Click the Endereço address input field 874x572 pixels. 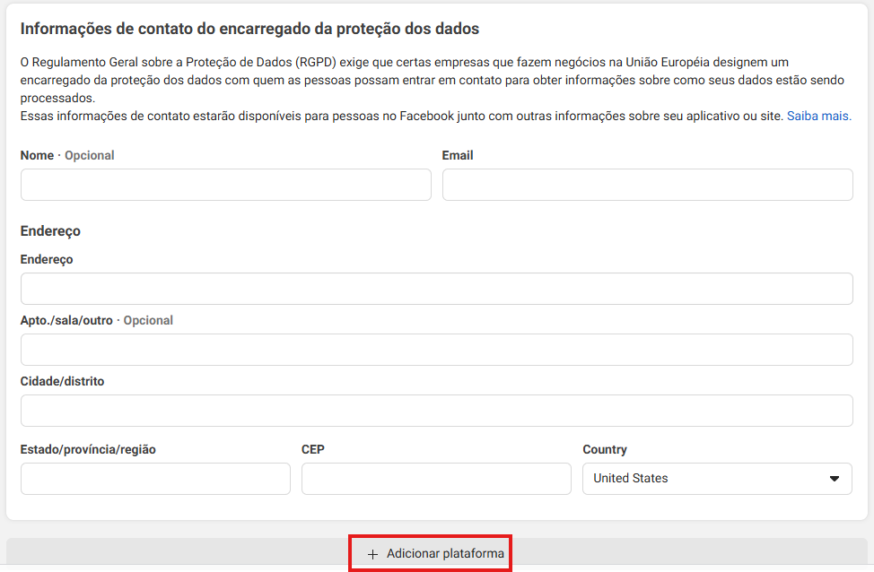pyautogui.click(x=437, y=289)
